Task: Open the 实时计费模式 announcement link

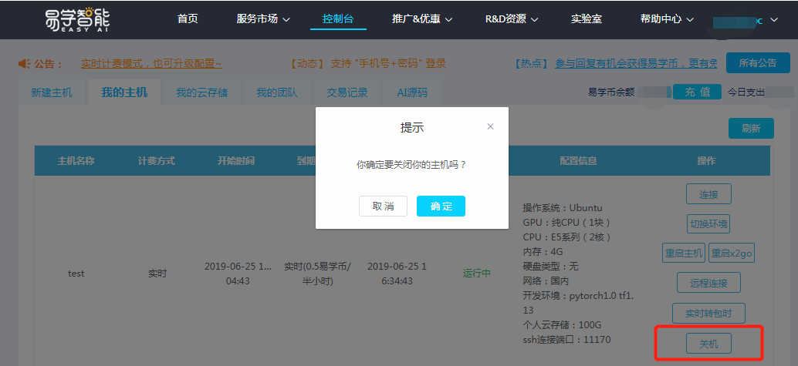Action: point(151,64)
